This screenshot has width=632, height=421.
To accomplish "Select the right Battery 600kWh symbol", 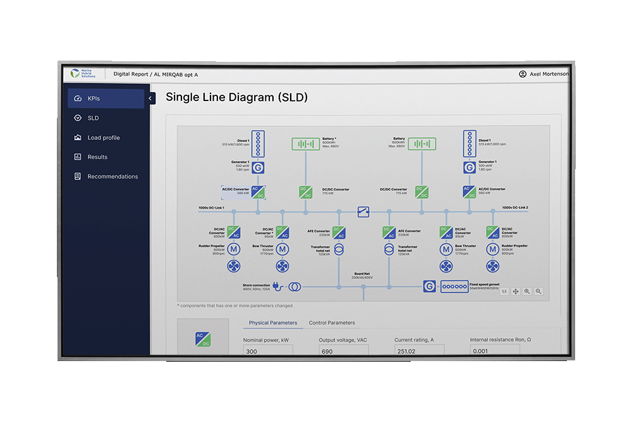I will [x=422, y=144].
